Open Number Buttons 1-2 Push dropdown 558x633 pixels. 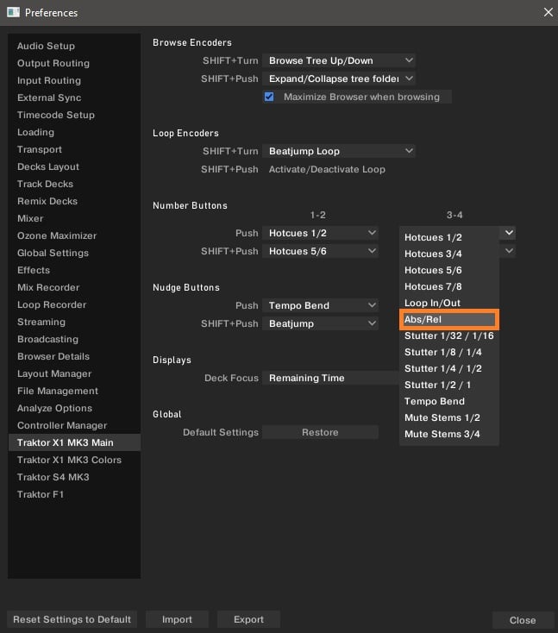click(x=320, y=234)
